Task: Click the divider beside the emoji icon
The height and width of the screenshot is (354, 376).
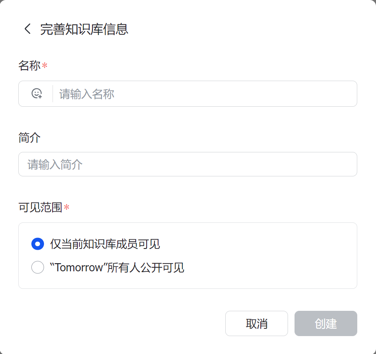Action: tap(53, 94)
